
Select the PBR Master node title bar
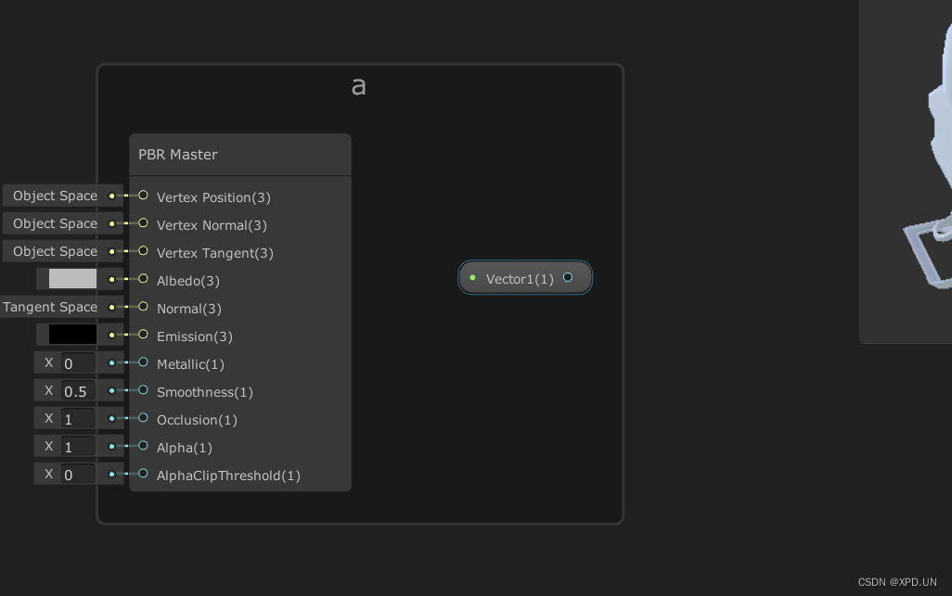point(239,154)
